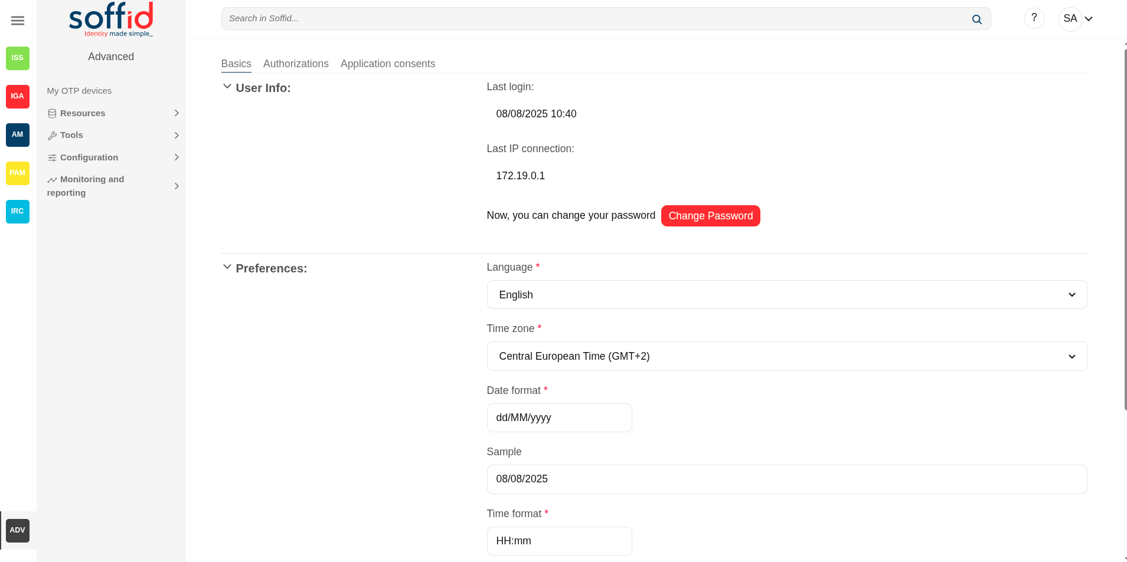Open the hamburger menu icon
Image resolution: width=1127 pixels, height=562 pixels.
pos(18,21)
